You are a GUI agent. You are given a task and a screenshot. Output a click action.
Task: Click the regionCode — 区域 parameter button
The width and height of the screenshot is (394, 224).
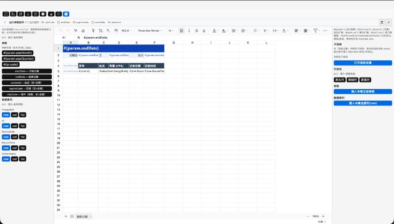[27, 89]
